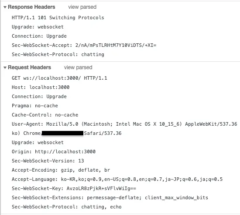Collapse the Response Headers section triangle
The image size is (240, 215).
tap(5, 7)
